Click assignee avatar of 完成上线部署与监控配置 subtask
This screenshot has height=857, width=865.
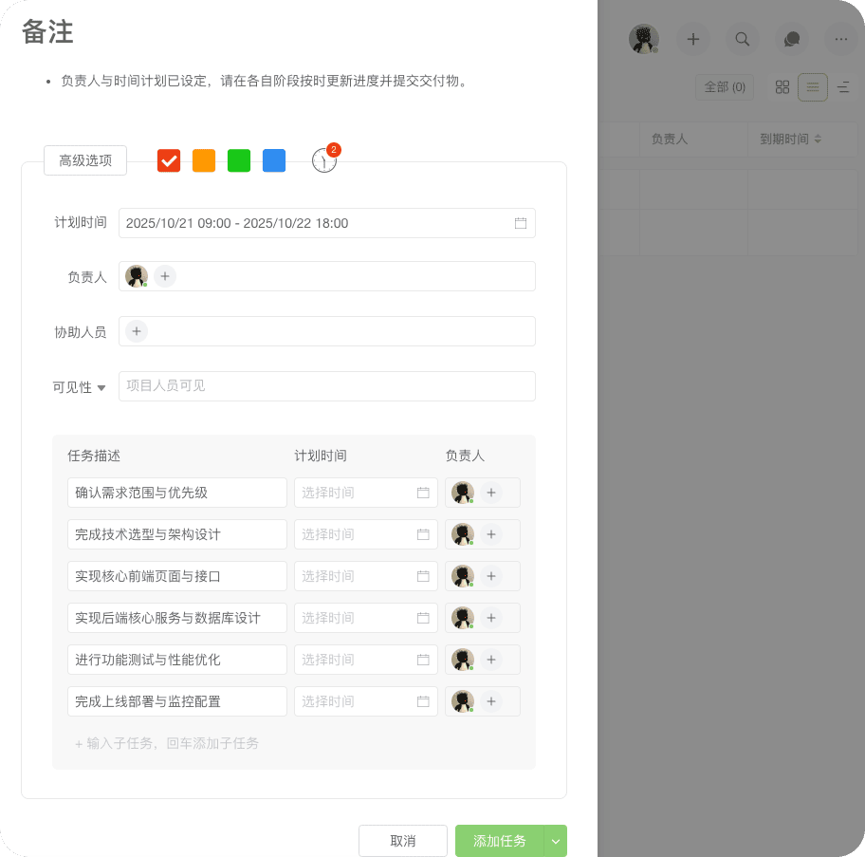pos(463,701)
